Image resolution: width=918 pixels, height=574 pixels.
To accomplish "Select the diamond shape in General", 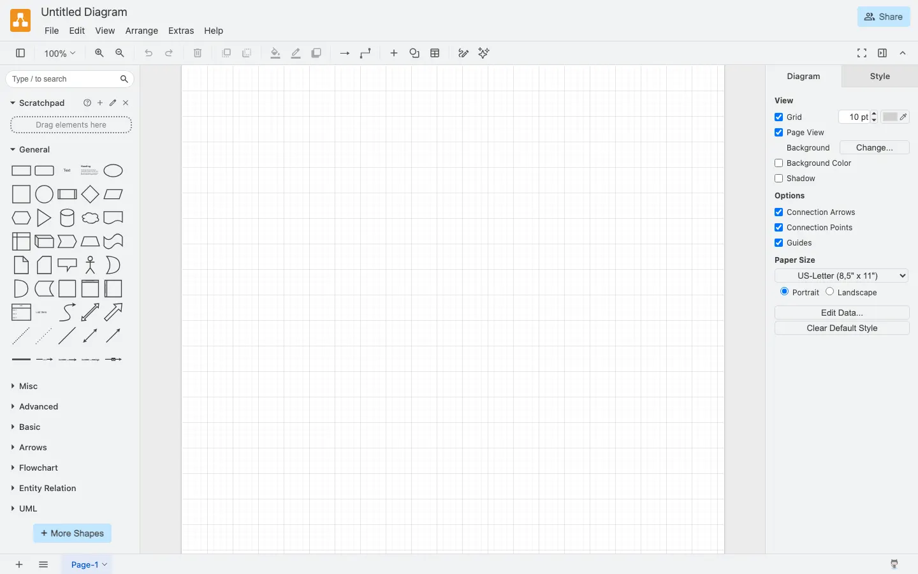I will tap(91, 195).
